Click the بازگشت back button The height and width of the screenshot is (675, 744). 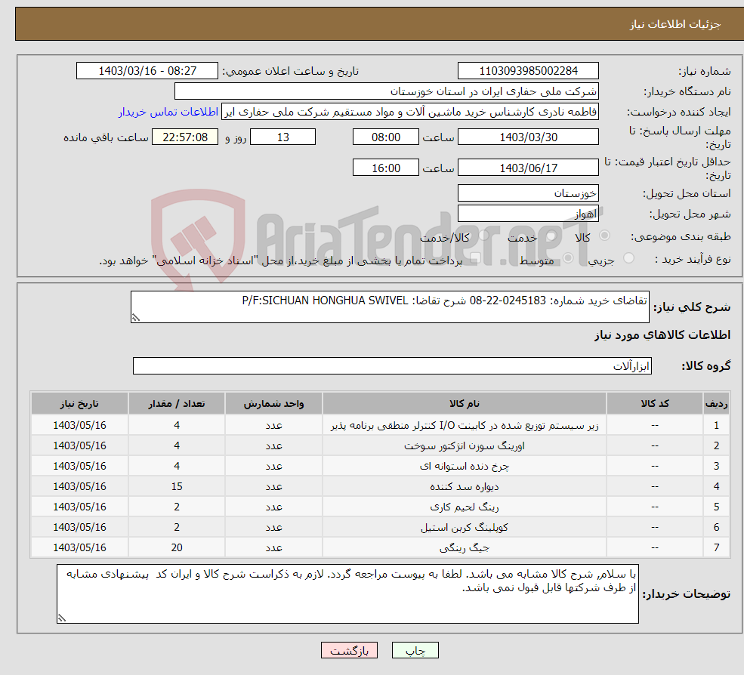(349, 650)
